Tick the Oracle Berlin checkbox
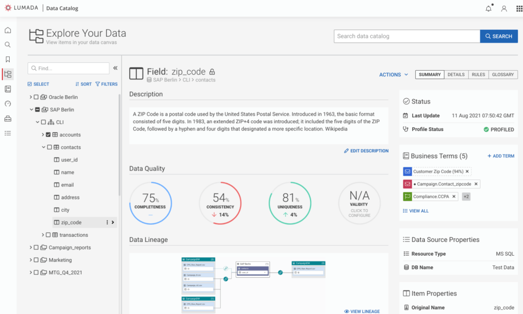 pos(37,97)
